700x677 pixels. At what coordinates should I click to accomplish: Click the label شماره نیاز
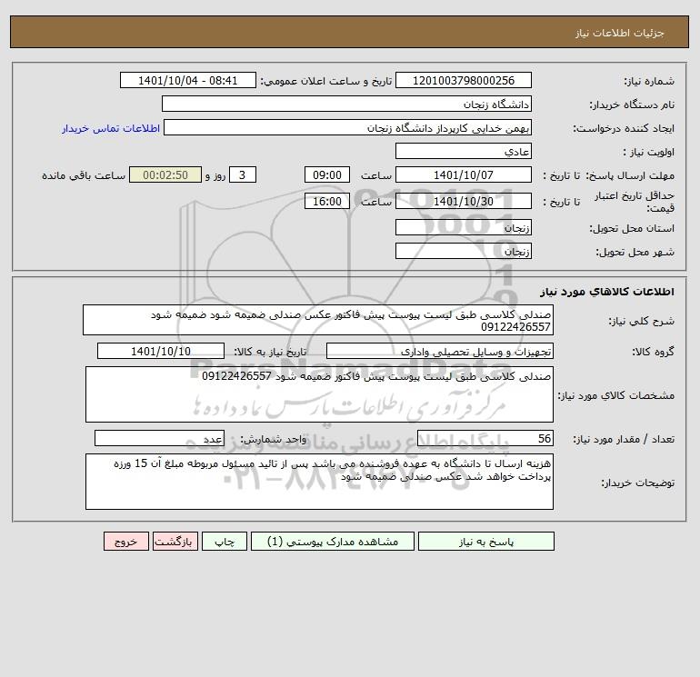point(649,81)
